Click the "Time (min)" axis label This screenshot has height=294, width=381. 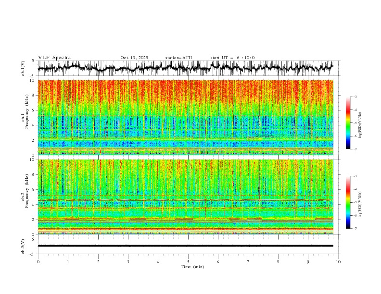pos(192,267)
